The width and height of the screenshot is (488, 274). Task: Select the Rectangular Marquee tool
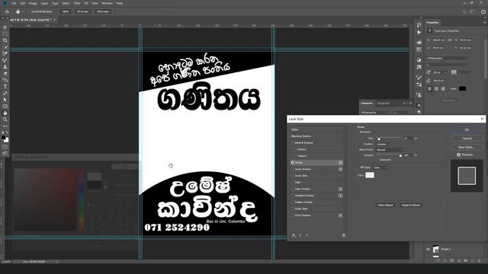pyautogui.click(x=5, y=33)
